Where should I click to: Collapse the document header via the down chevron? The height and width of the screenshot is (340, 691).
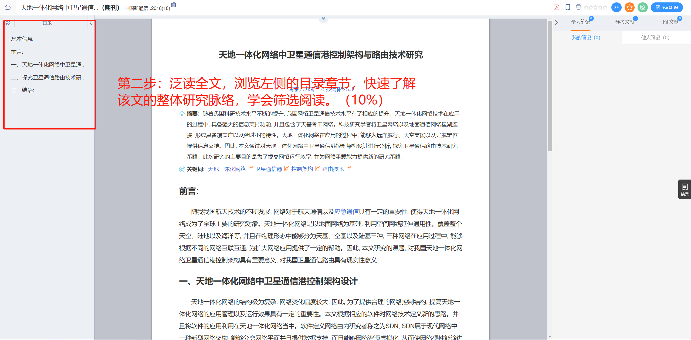[323, 19]
